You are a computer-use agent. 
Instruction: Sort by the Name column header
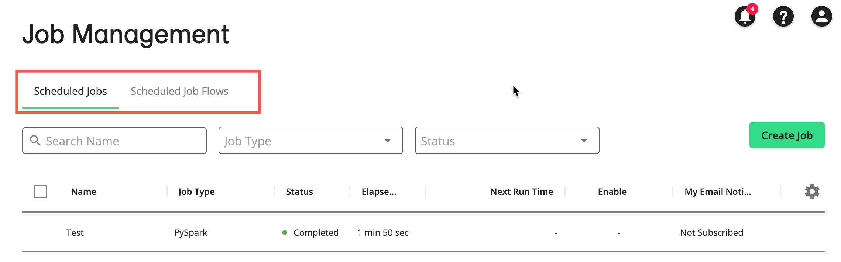[84, 192]
